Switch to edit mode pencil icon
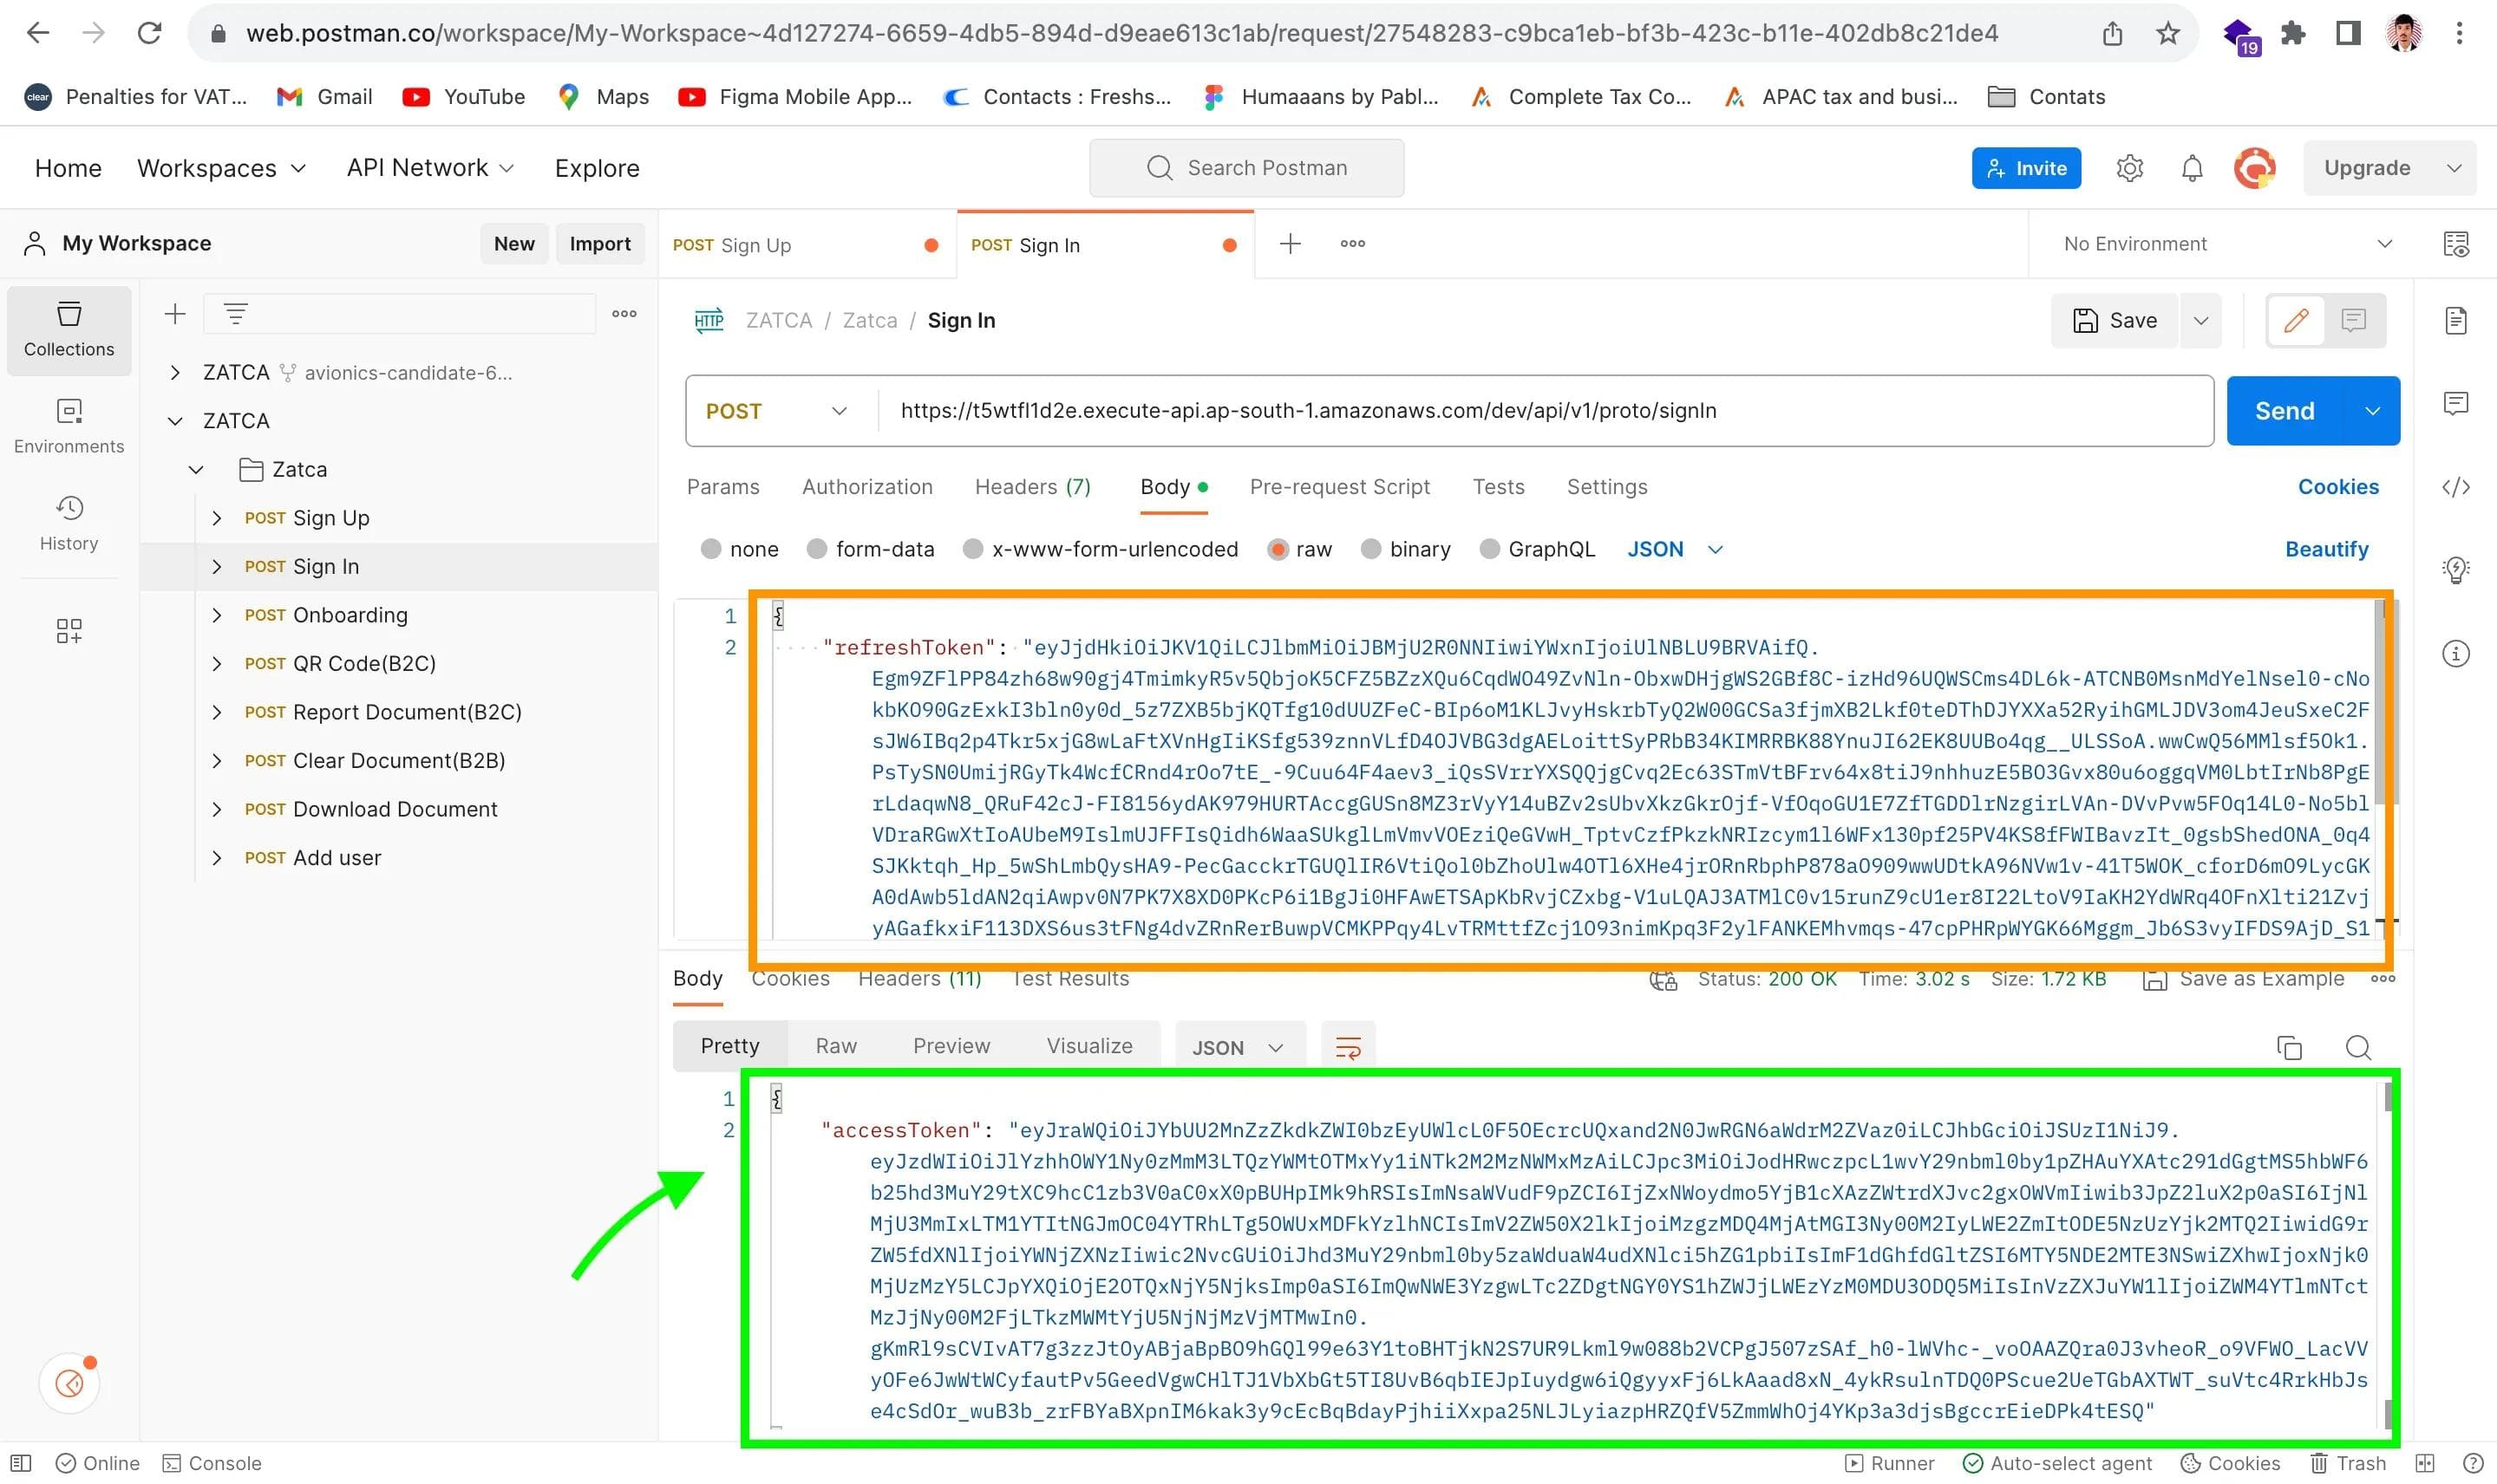The image size is (2497, 1484). click(2296, 321)
